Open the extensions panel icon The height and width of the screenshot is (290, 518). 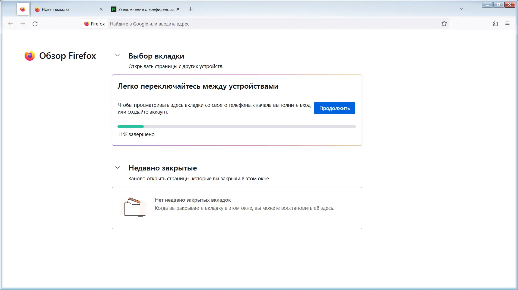pyautogui.click(x=495, y=24)
